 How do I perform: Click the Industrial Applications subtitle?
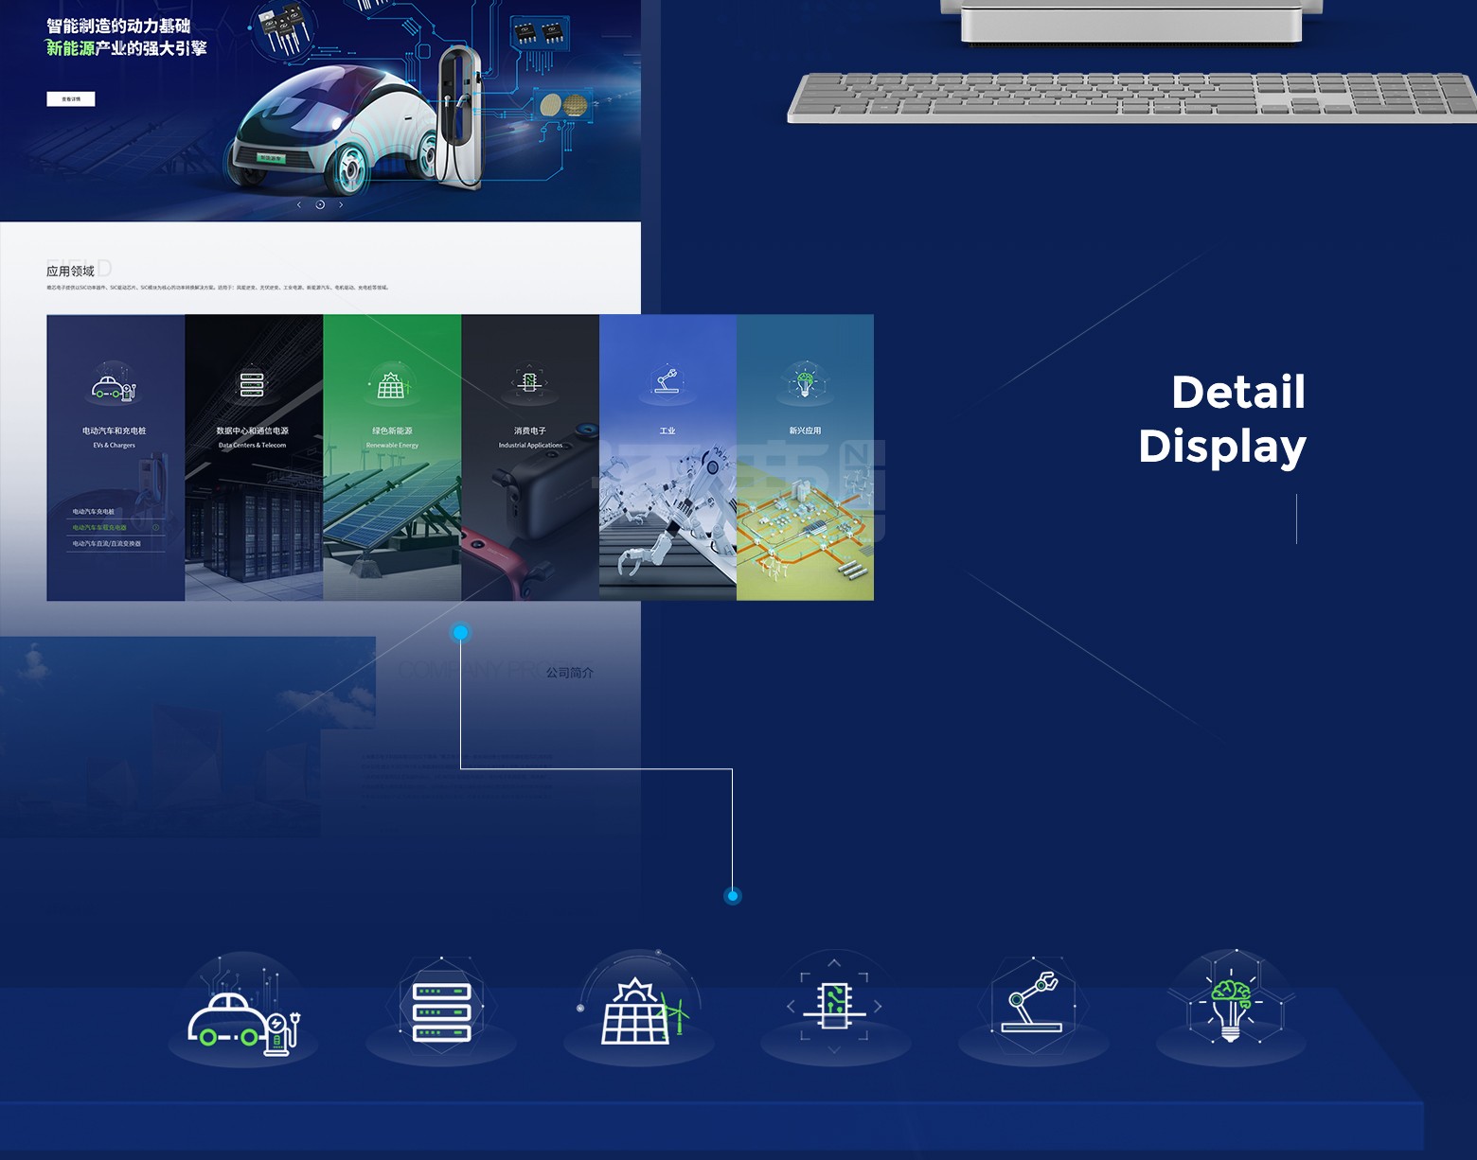[x=530, y=445]
